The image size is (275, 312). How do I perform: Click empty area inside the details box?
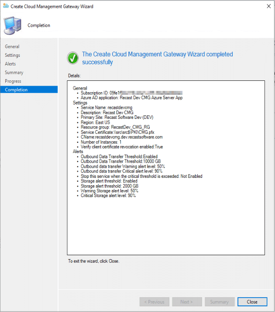point(166,227)
